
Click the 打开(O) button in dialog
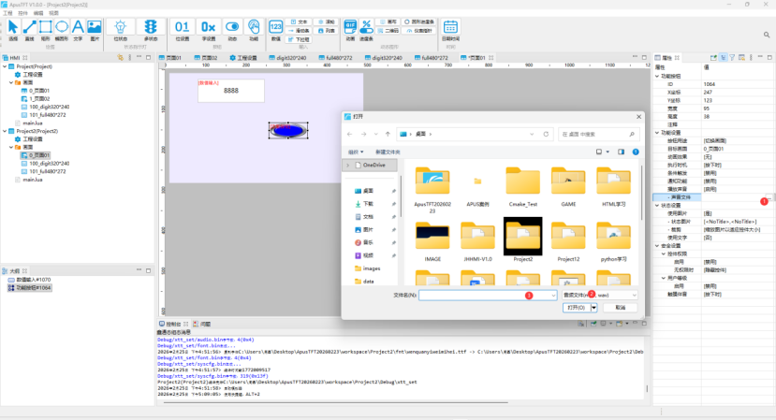575,307
